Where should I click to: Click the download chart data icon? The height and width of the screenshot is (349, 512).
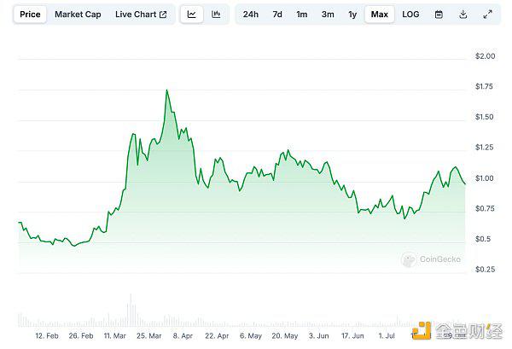[x=463, y=15]
